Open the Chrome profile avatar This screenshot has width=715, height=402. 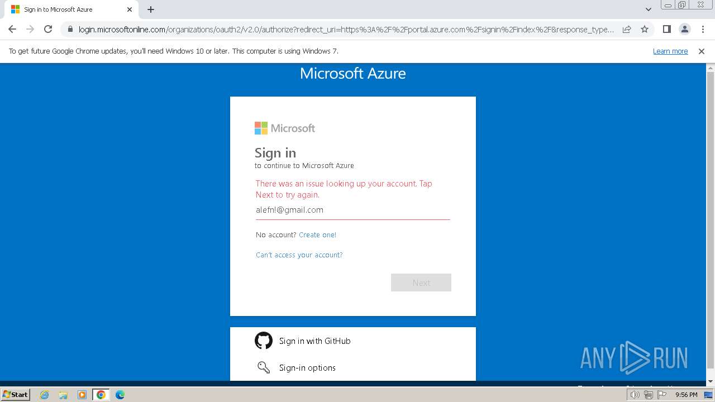pyautogui.click(x=684, y=29)
